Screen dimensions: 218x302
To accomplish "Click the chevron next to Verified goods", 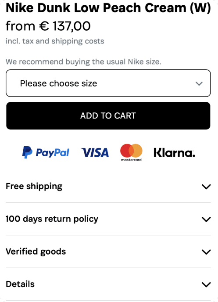I will 206,252.
